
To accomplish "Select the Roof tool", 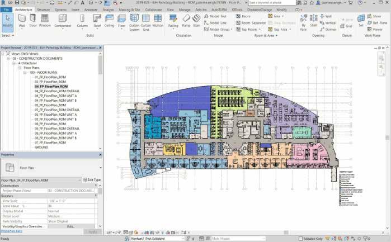I will tap(97, 21).
